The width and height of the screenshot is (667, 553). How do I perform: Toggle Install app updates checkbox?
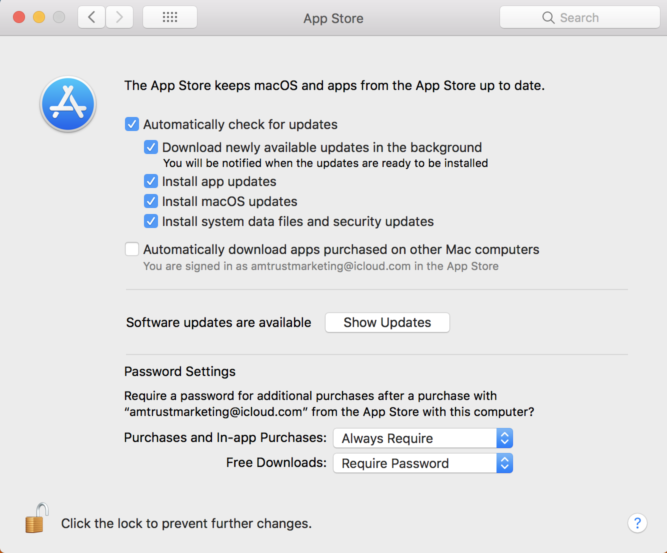[x=151, y=181]
